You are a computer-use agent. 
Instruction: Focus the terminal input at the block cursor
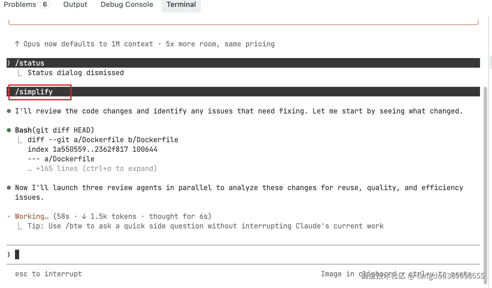(x=17, y=254)
